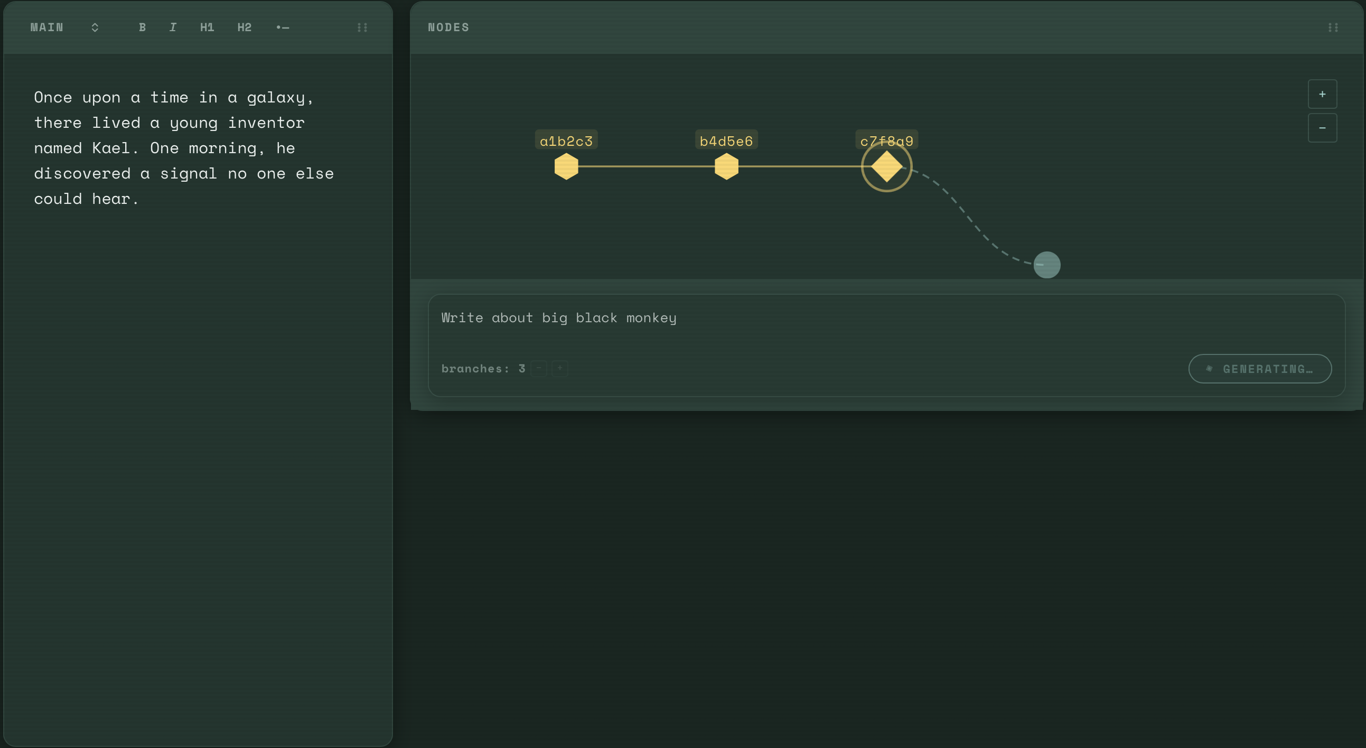Select hexagon node a1b2c3

[566, 166]
